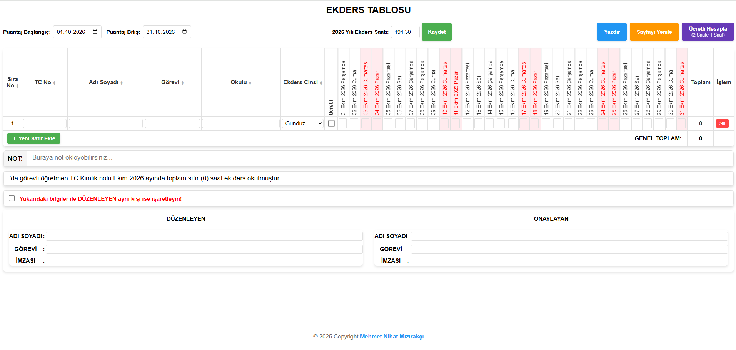Click the Toplam column header
Image resolution: width=736 pixels, height=350 pixels.
(701, 82)
